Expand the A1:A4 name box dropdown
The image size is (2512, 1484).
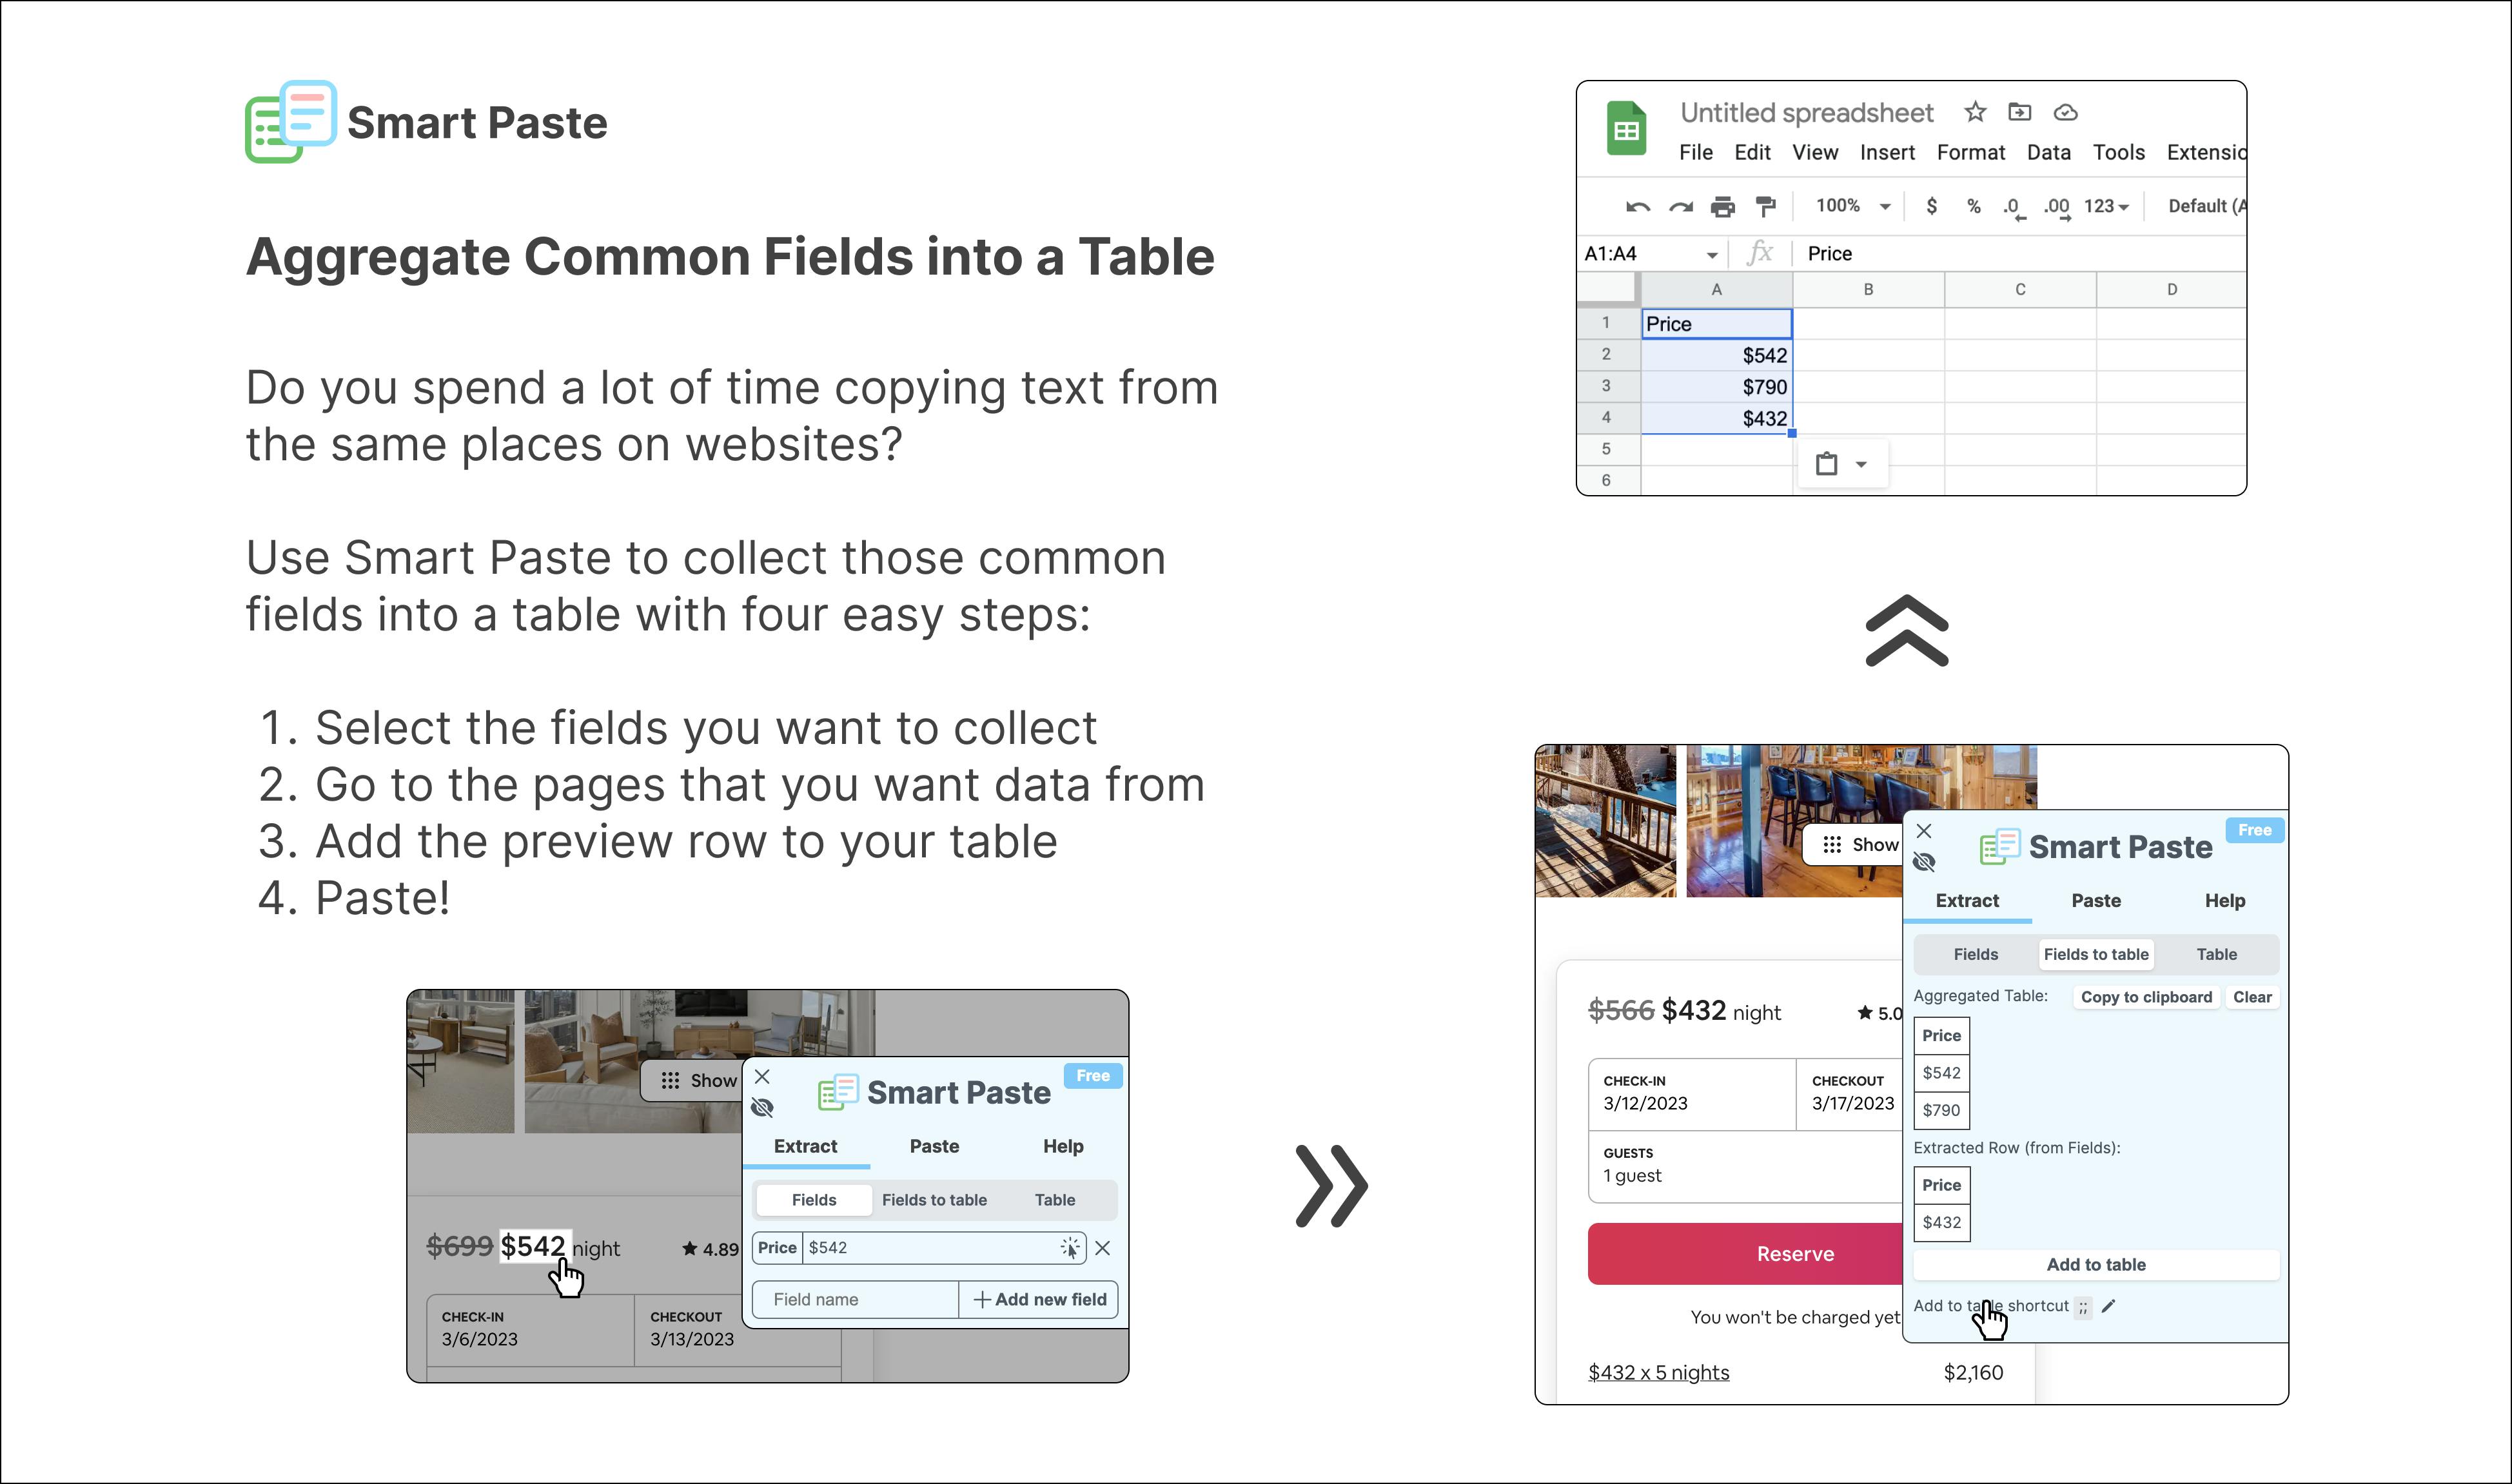click(1712, 255)
